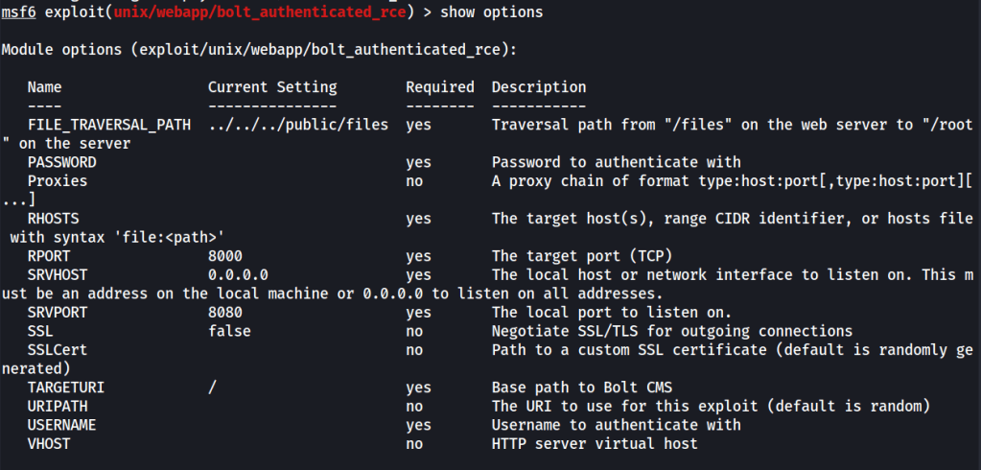Select the RHOSTS option name

click(54, 219)
